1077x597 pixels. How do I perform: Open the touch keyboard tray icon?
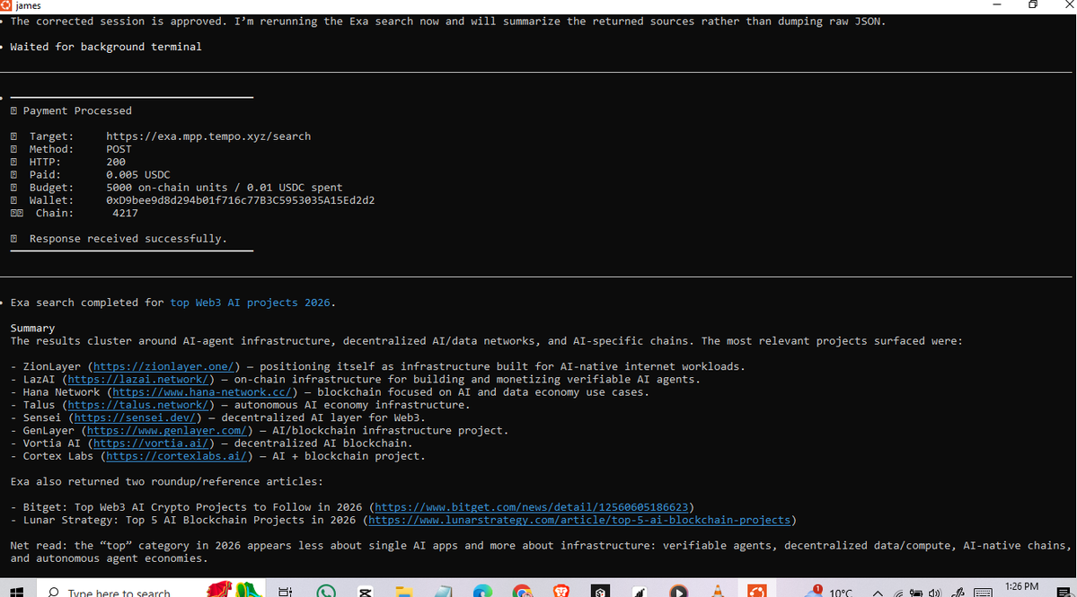(x=983, y=593)
